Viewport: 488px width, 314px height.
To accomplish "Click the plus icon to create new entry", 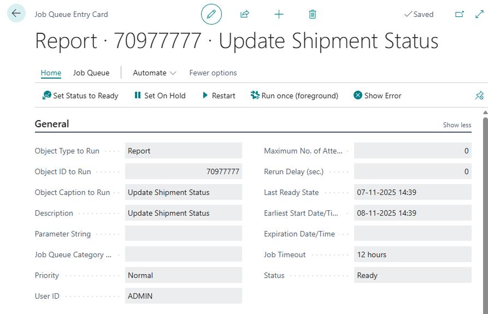I will coord(279,14).
